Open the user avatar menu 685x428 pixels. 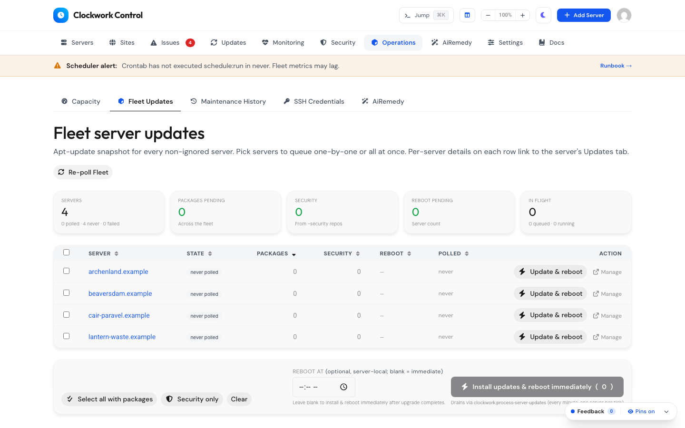(x=624, y=15)
